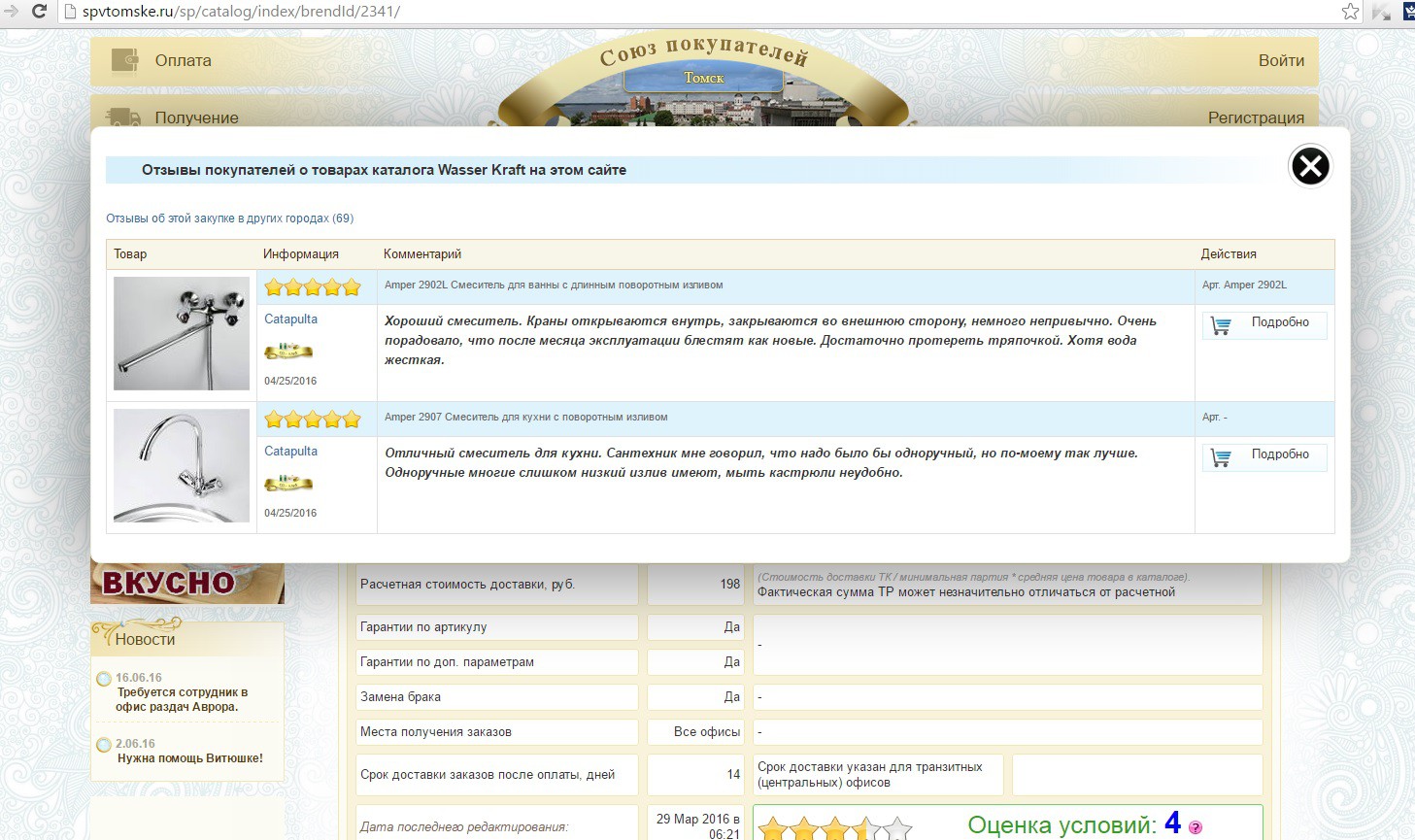1415x840 pixels.
Task: Bookmark this page with star icon
Action: click(1350, 12)
